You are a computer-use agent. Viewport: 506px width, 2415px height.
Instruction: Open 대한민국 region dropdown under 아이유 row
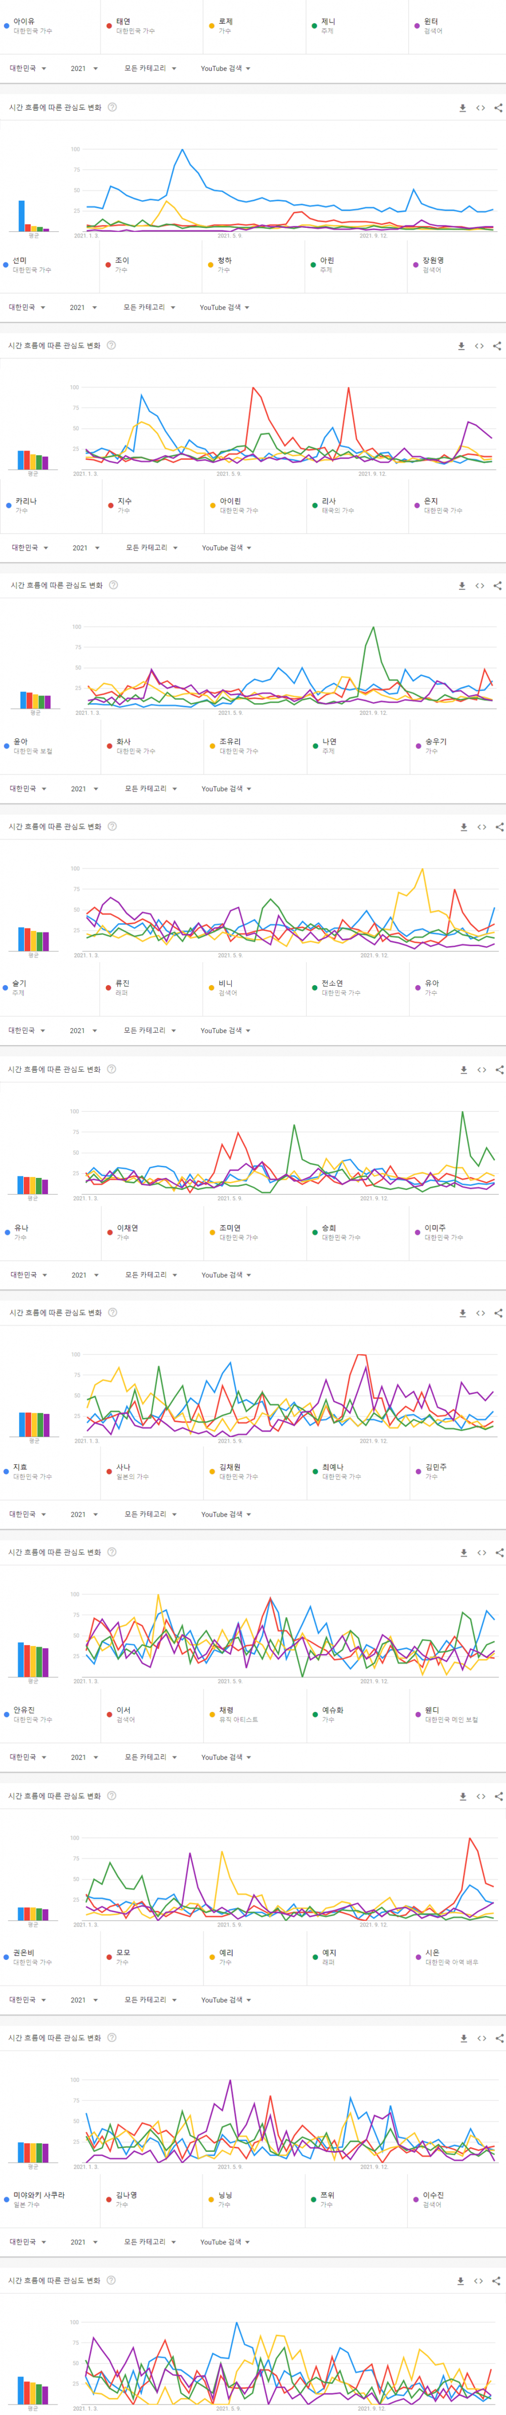[x=27, y=68]
